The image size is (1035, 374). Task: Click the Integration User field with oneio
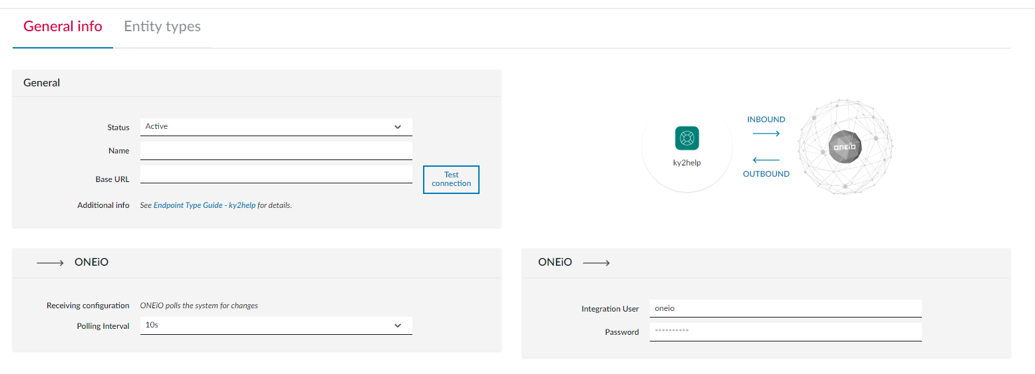786,308
